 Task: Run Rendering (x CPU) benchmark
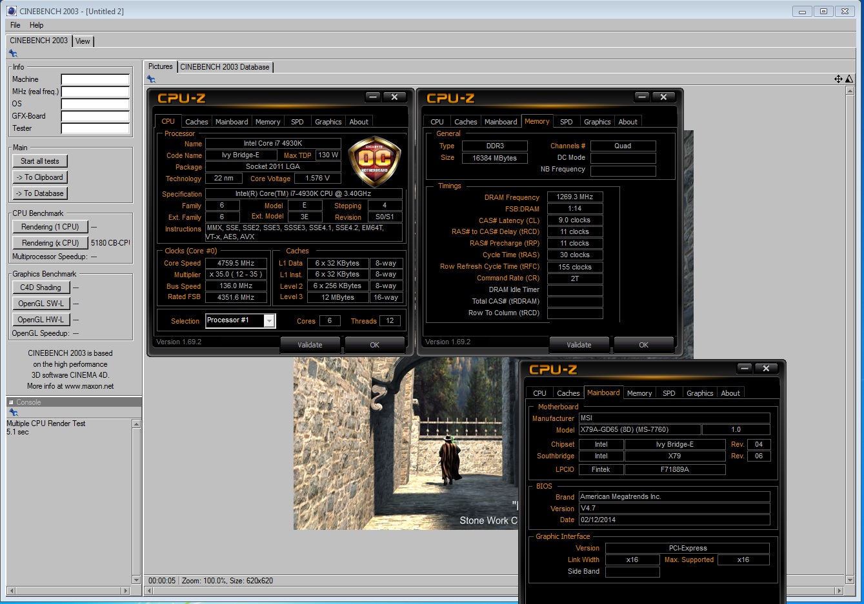tap(50, 243)
